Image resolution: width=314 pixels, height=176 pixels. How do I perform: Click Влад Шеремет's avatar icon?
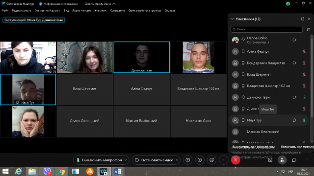(235, 74)
